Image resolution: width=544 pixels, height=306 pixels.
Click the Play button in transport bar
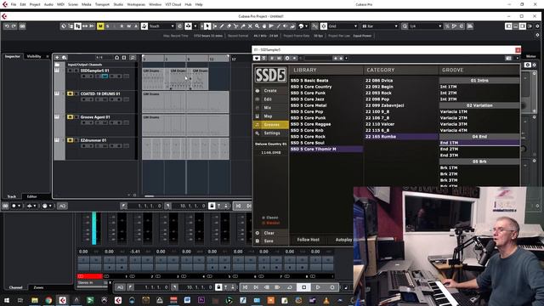(318, 287)
